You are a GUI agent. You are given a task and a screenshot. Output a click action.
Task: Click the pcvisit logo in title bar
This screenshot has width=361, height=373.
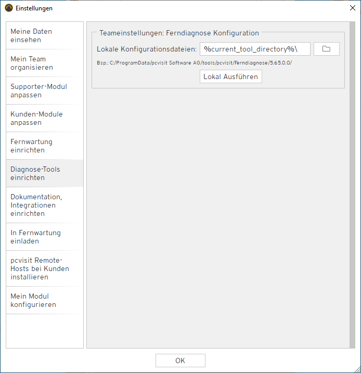(9, 8)
